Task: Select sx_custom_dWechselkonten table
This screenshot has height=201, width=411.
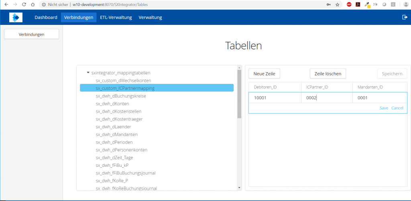Action: (124, 81)
